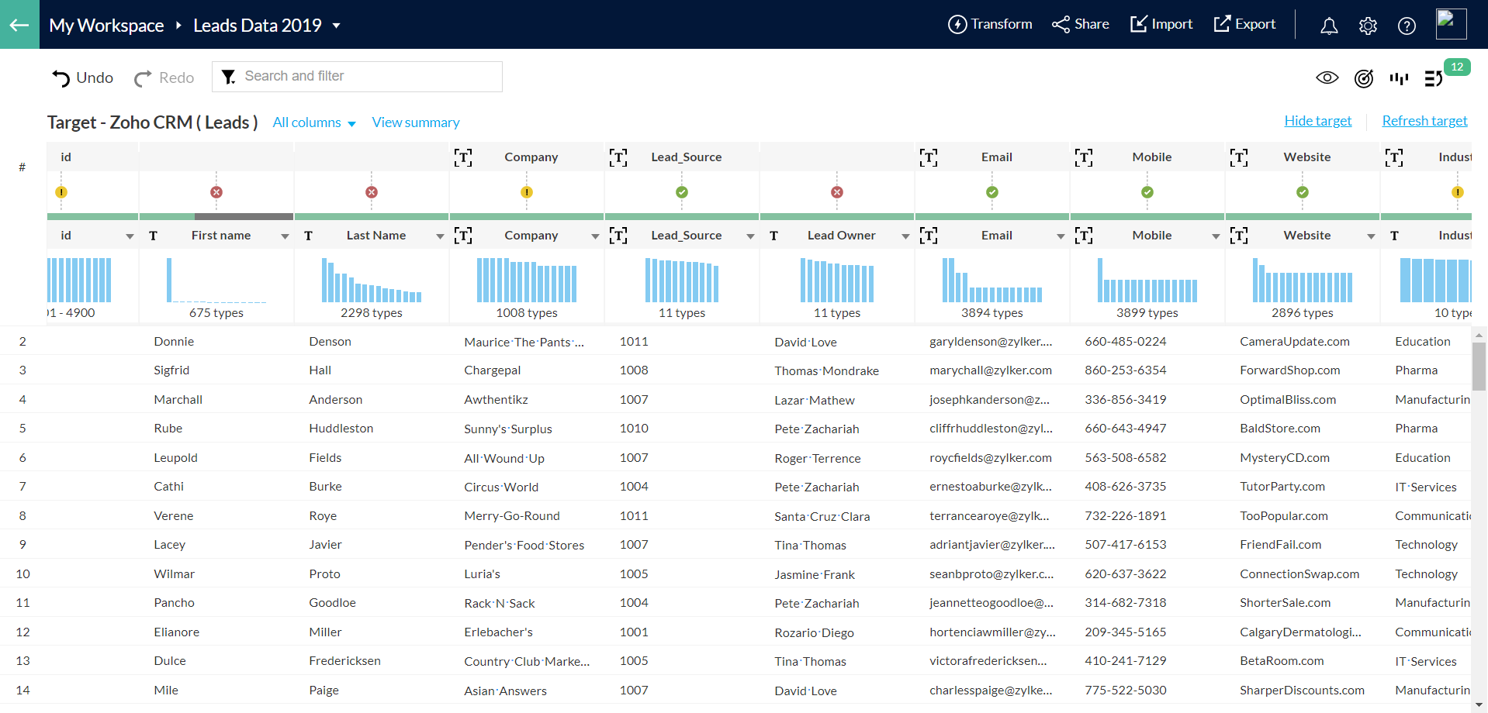
Task: Open the notifications bell
Action: [x=1329, y=26]
